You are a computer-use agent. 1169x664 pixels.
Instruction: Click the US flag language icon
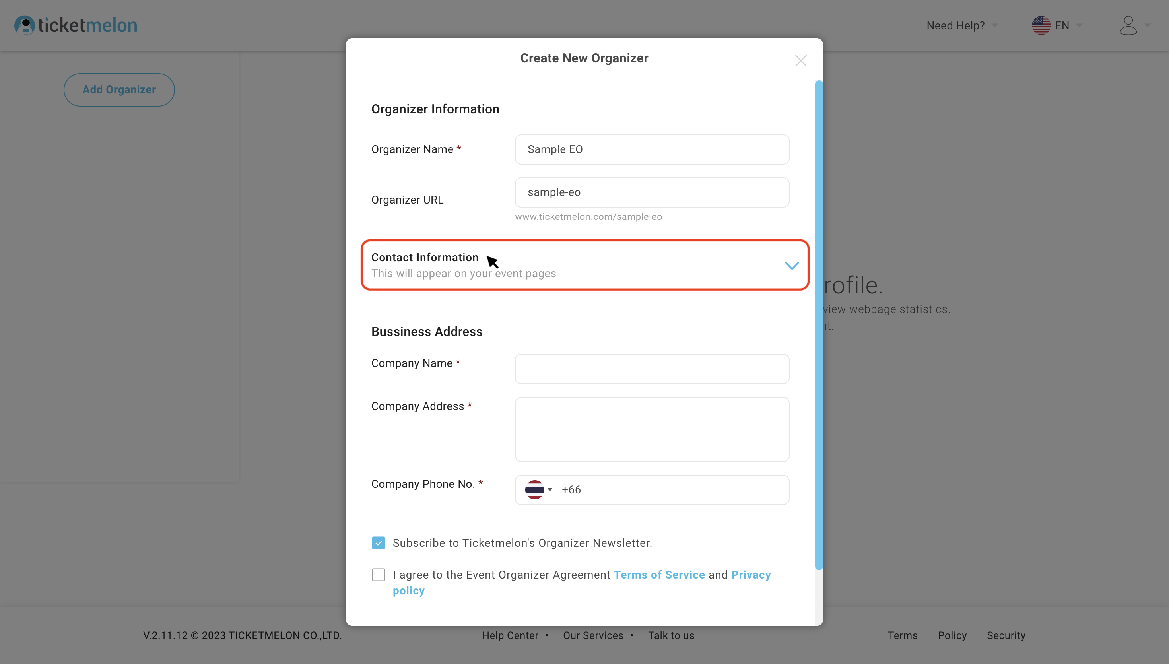[1041, 25]
